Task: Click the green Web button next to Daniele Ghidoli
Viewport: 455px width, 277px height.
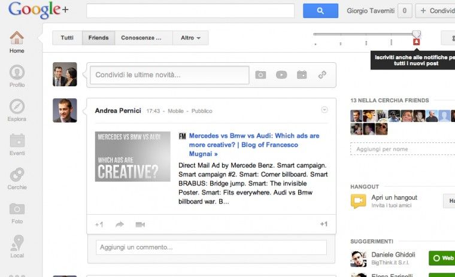Action: (x=442, y=258)
